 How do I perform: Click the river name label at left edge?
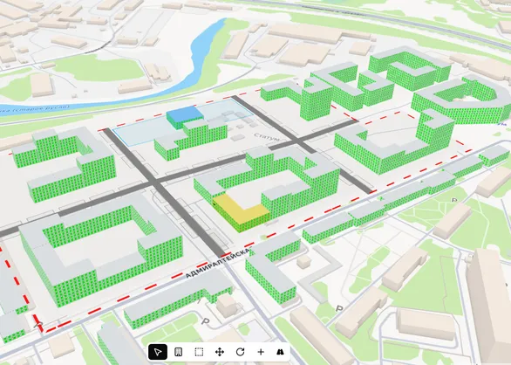(34, 110)
